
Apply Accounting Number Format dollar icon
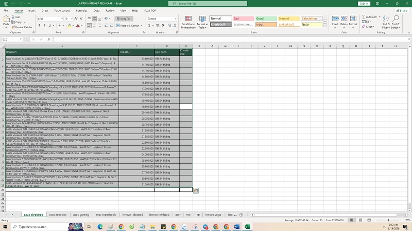pos(149,25)
